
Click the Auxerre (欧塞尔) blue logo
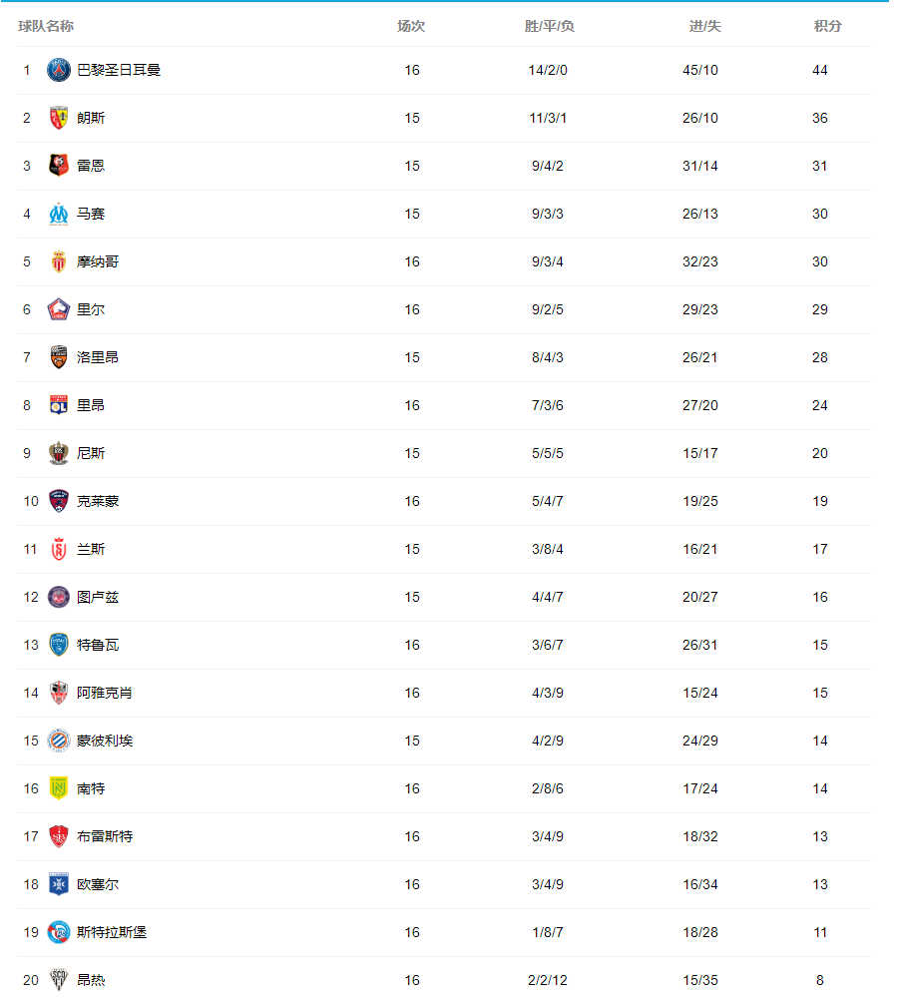pos(59,884)
